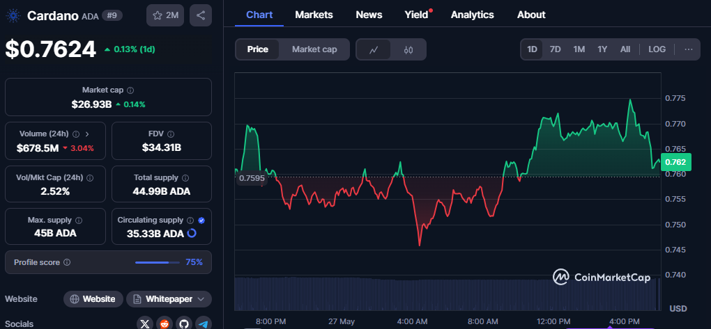Set chart range to All

coord(625,49)
